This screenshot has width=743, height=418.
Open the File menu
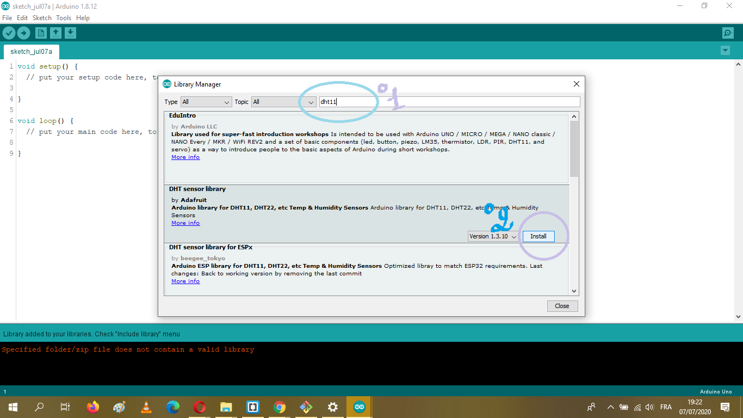click(7, 18)
